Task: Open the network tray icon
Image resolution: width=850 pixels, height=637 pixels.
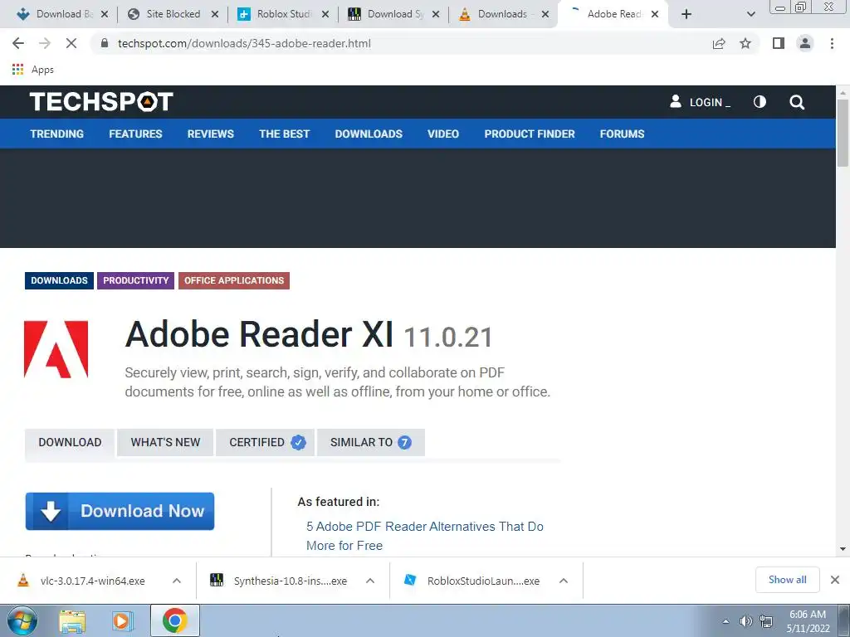Action: click(x=766, y=621)
